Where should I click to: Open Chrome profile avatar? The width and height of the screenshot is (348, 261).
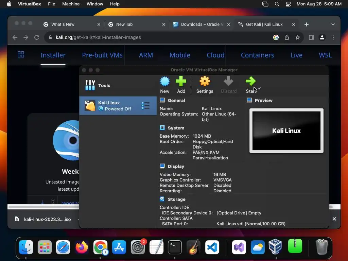[x=322, y=37]
